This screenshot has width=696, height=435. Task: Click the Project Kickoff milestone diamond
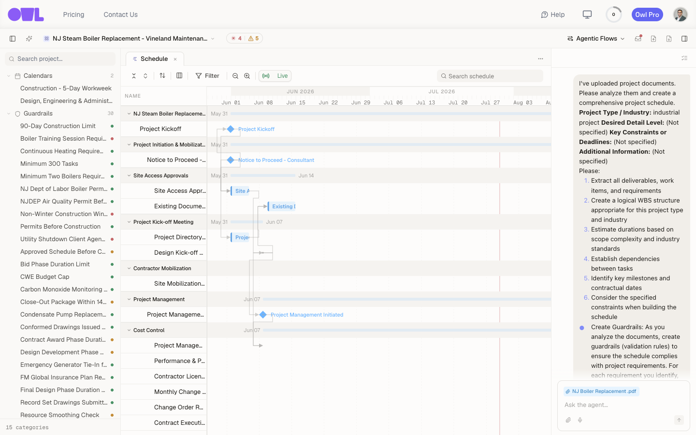click(231, 129)
